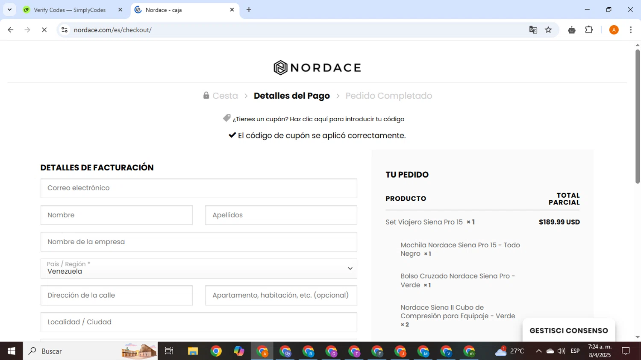Open the País / Región dropdown

point(199,269)
